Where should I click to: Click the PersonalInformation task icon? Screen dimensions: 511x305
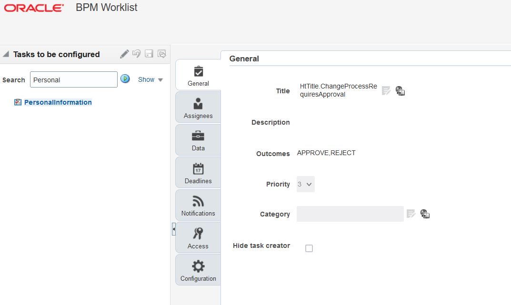coord(18,102)
